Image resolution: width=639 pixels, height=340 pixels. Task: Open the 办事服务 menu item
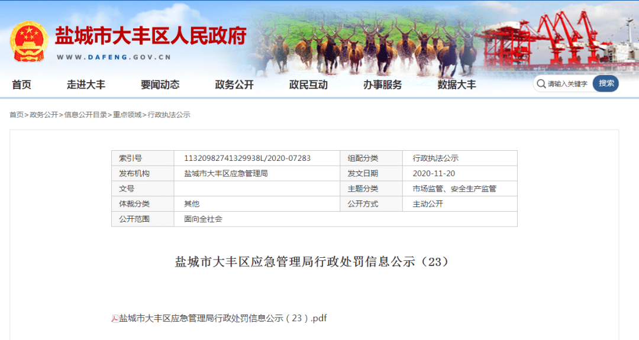(383, 85)
